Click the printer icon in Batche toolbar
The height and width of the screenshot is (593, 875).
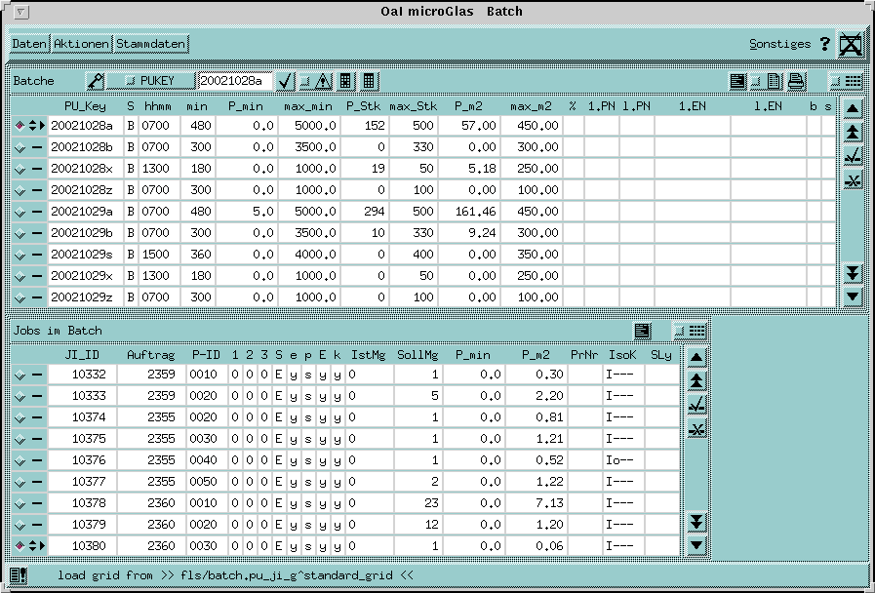coord(796,81)
